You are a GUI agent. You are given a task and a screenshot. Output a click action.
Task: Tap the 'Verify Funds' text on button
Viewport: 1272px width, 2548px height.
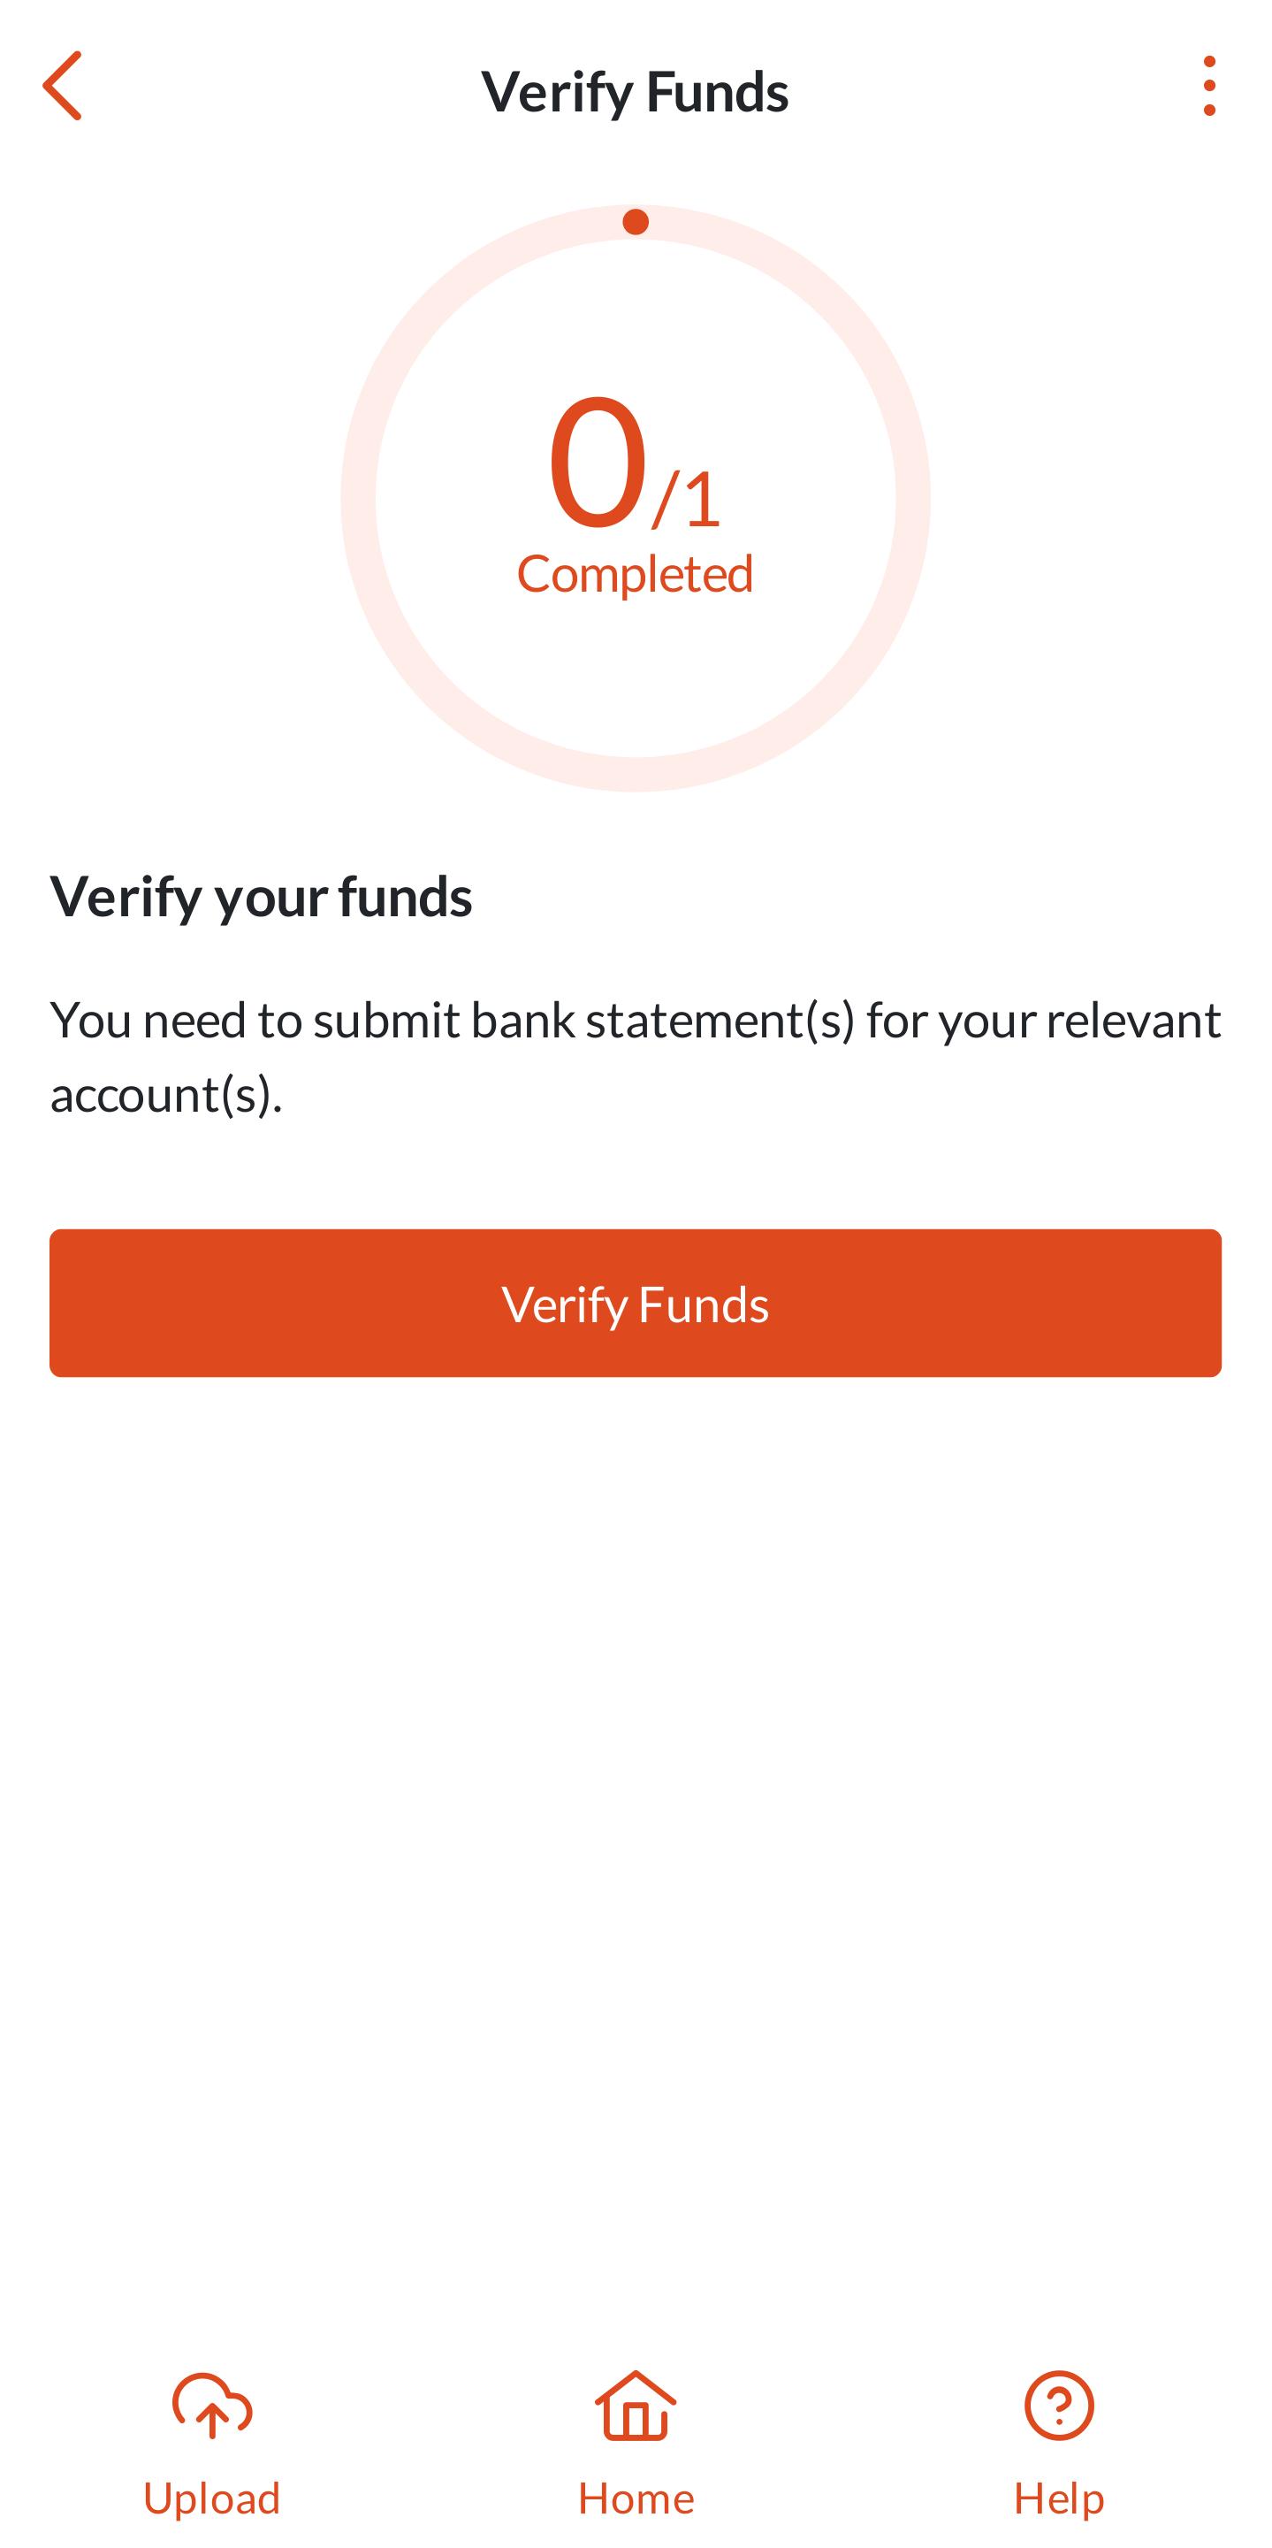[x=636, y=1305]
